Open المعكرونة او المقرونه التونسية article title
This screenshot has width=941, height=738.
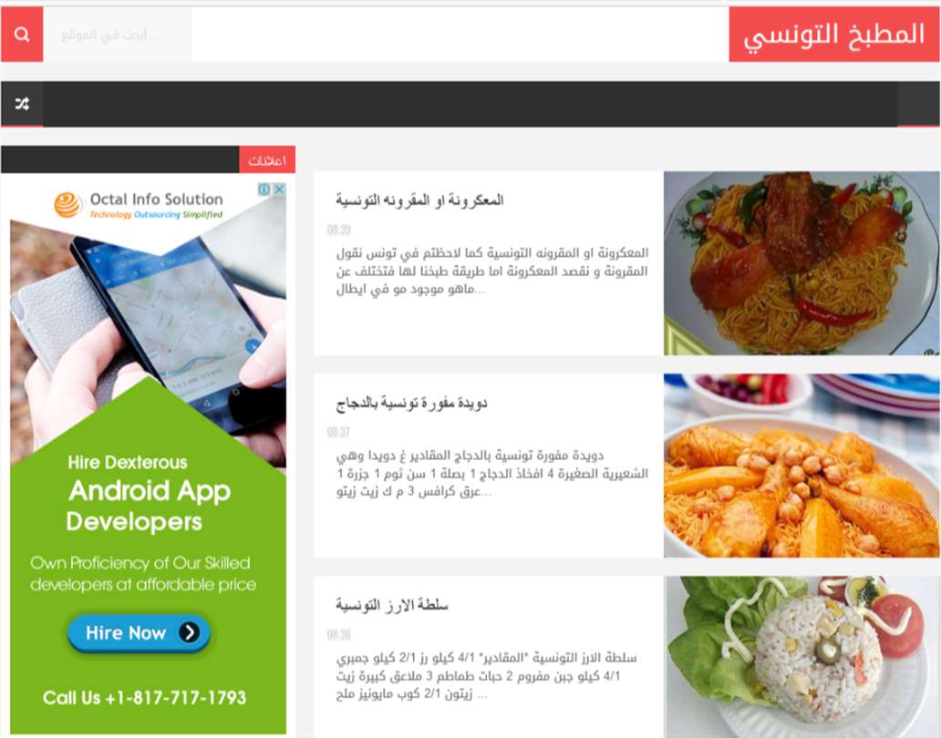419,200
